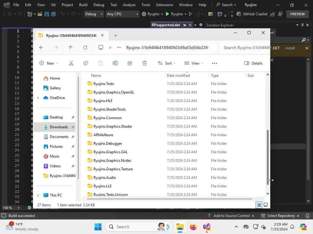Open the View dropdown in File Explorer
Viewport: 313px width, 234px height.
coord(193,63)
